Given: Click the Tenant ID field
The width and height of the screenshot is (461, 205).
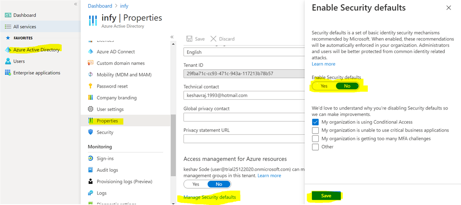Looking at the screenshot, I should [x=244, y=73].
